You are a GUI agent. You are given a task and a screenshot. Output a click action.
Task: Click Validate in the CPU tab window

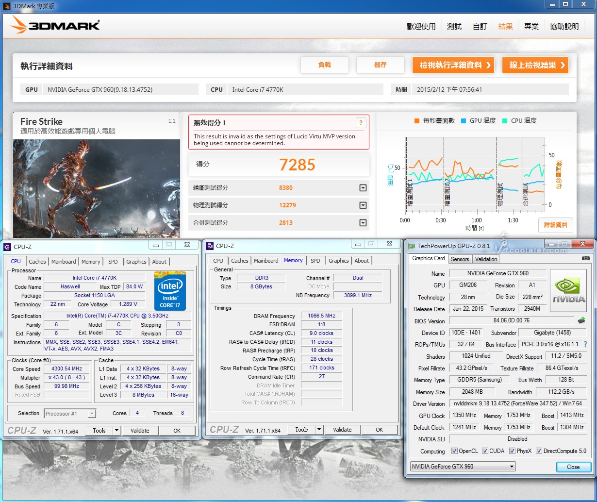[x=140, y=431]
